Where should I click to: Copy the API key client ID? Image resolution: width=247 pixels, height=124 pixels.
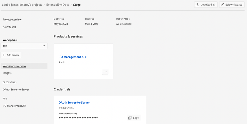coord(134,118)
